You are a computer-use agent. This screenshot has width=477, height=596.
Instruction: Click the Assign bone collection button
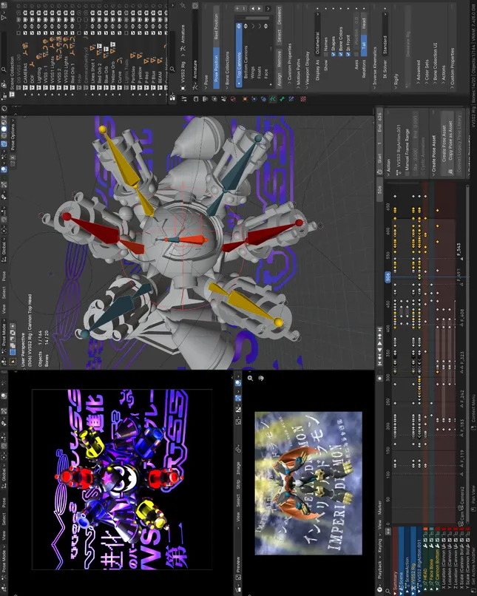tap(280, 78)
